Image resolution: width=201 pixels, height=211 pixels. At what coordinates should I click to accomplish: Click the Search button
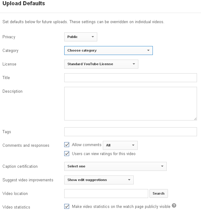159,193
